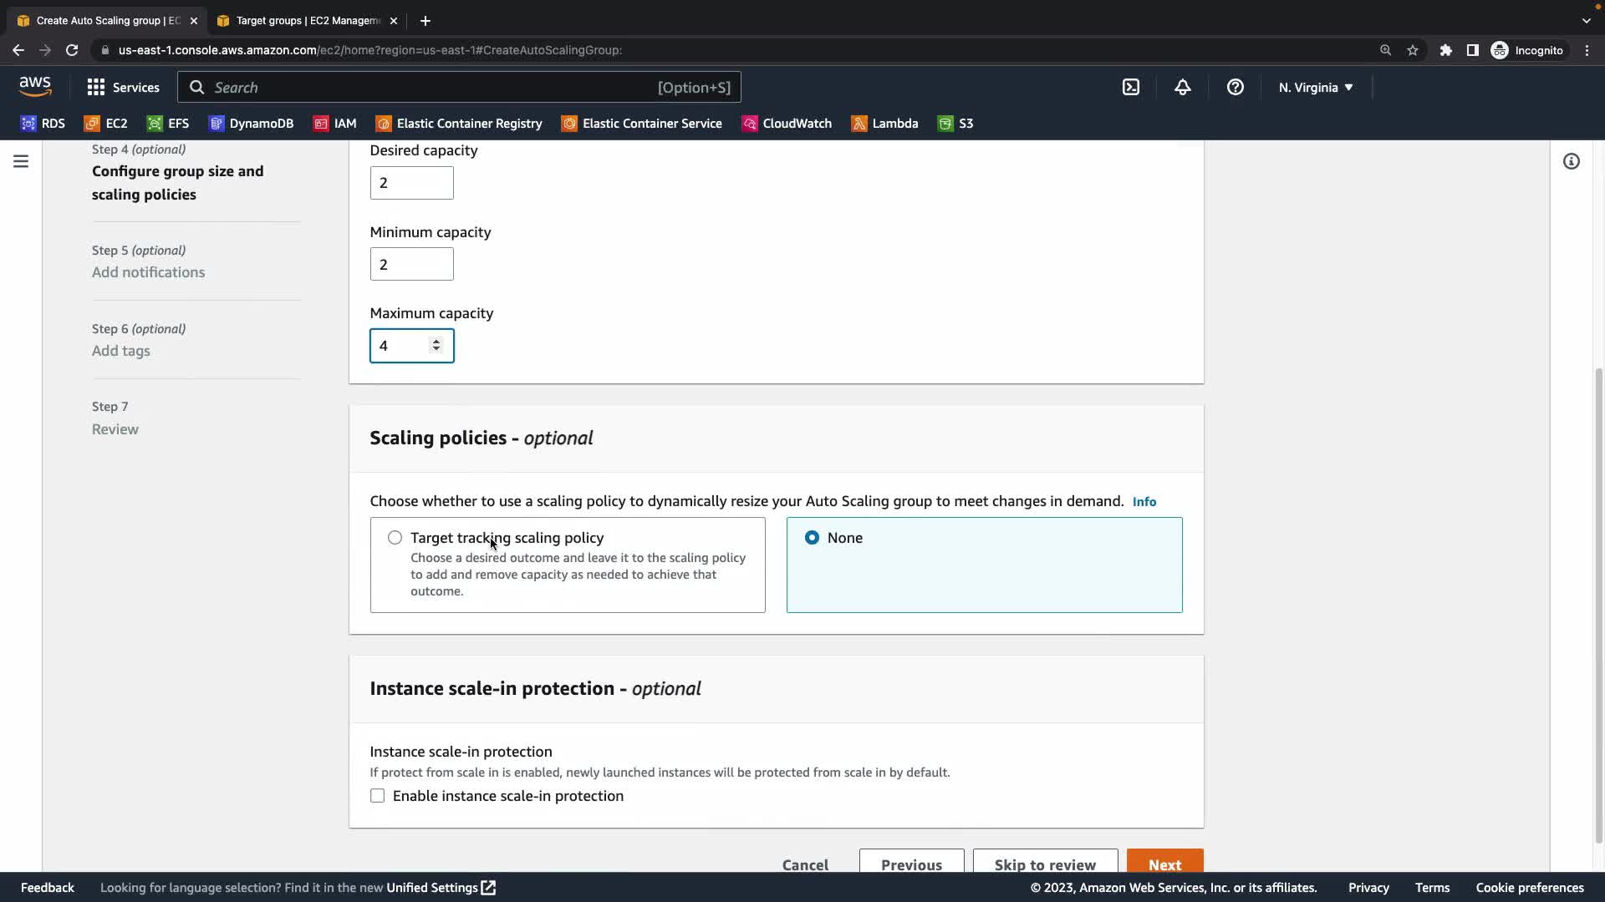Click the Maximum capacity stepper arrows

click(436, 345)
